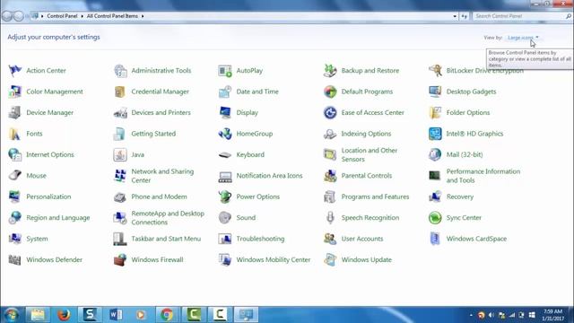The width and height of the screenshot is (574, 323).
Task: Open the Fonts icon
Action: click(x=15, y=134)
